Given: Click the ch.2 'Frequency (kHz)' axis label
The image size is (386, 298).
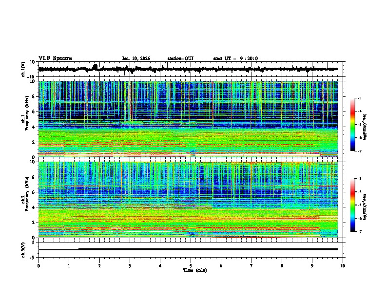Looking at the screenshot, I should pos(27,194).
